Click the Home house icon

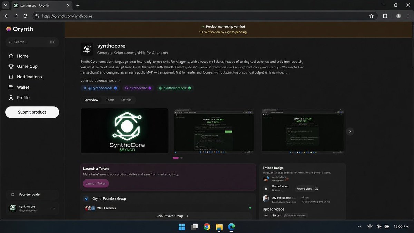[11, 56]
